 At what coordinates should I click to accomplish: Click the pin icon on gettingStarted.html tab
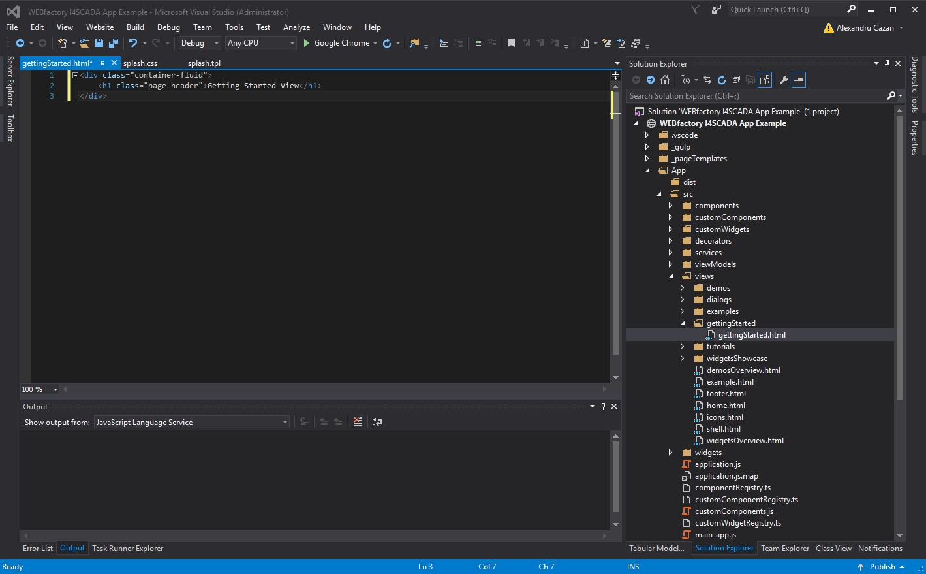[x=102, y=63]
